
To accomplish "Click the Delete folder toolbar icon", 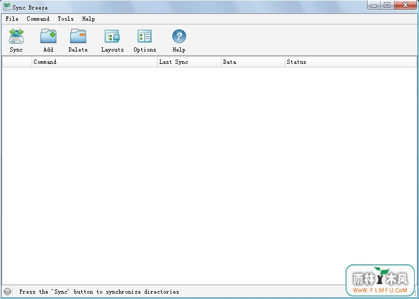I will (78, 36).
